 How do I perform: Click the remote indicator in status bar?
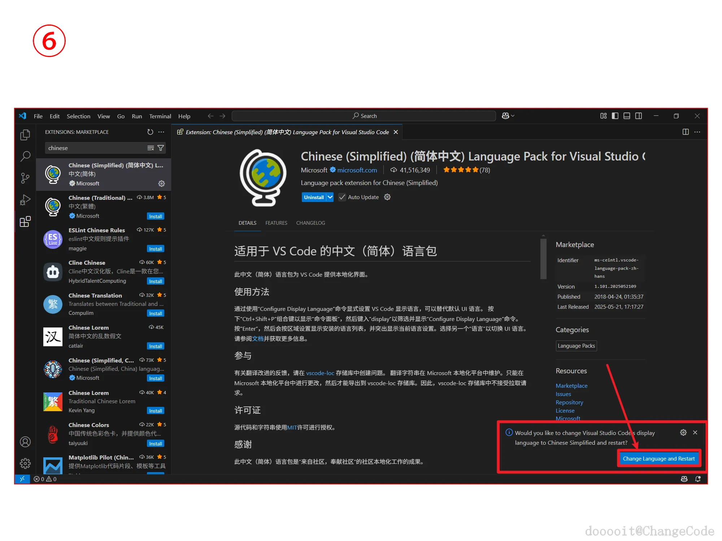pyautogui.click(x=22, y=479)
